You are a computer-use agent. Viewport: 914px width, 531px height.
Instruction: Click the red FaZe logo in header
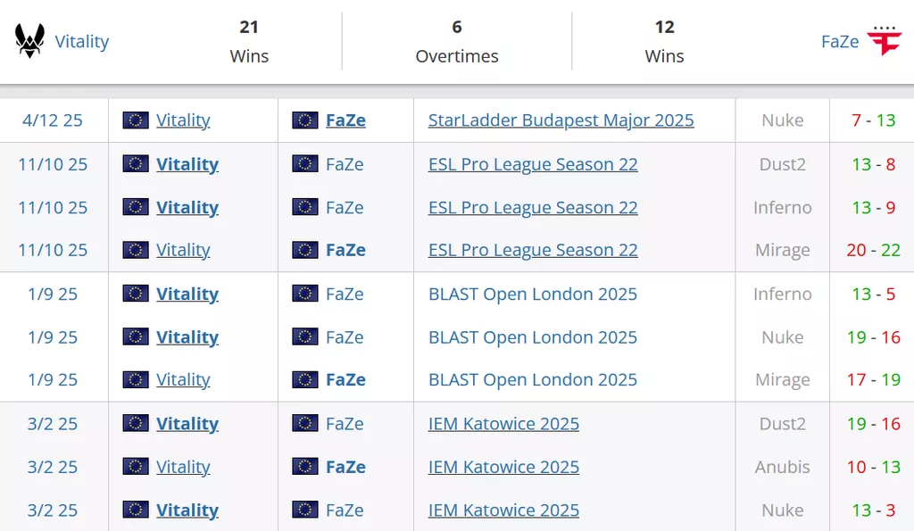pos(885,41)
